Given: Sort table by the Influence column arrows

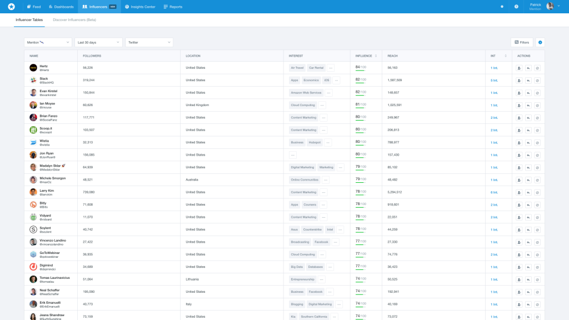Looking at the screenshot, I should (376, 56).
